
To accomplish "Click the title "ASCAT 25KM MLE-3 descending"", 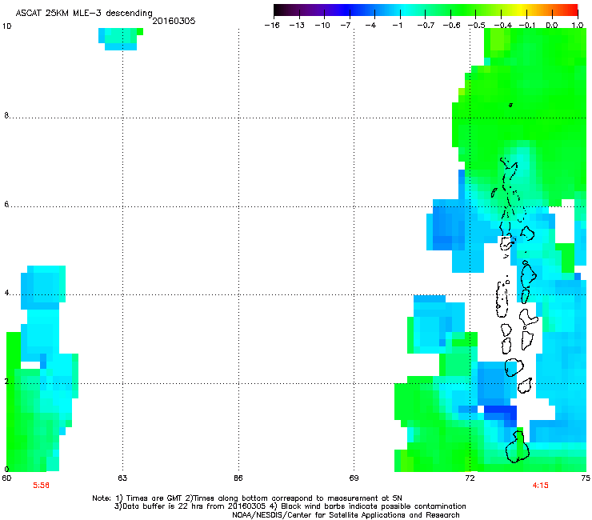I will [x=84, y=13].
